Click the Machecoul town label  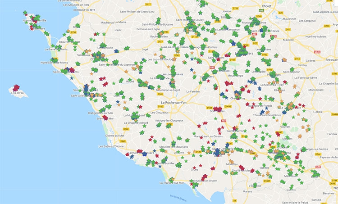(x=107, y=23)
